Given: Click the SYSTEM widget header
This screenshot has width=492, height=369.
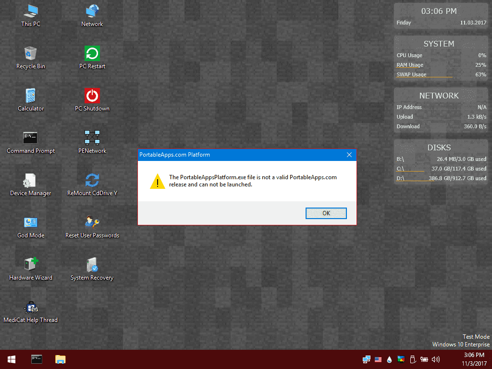Looking at the screenshot, I should 439,44.
